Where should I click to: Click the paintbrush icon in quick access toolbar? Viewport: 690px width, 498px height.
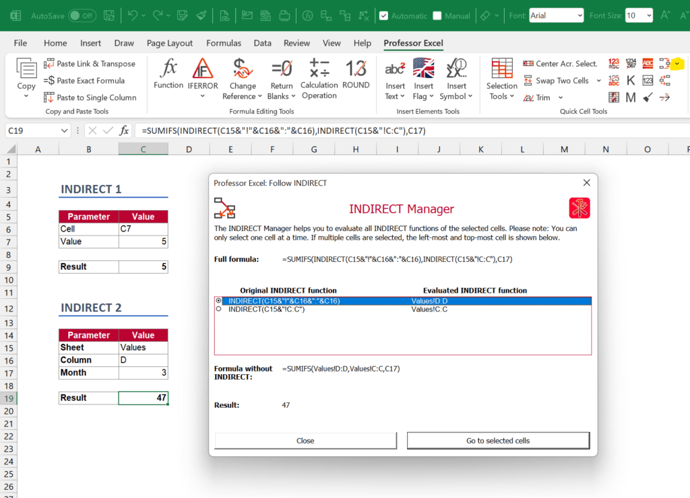(201, 16)
